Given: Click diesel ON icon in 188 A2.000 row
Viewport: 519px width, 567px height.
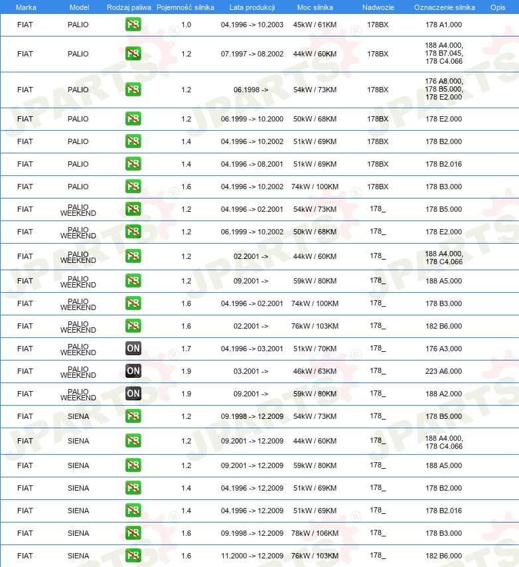Looking at the screenshot, I should pos(133,394).
